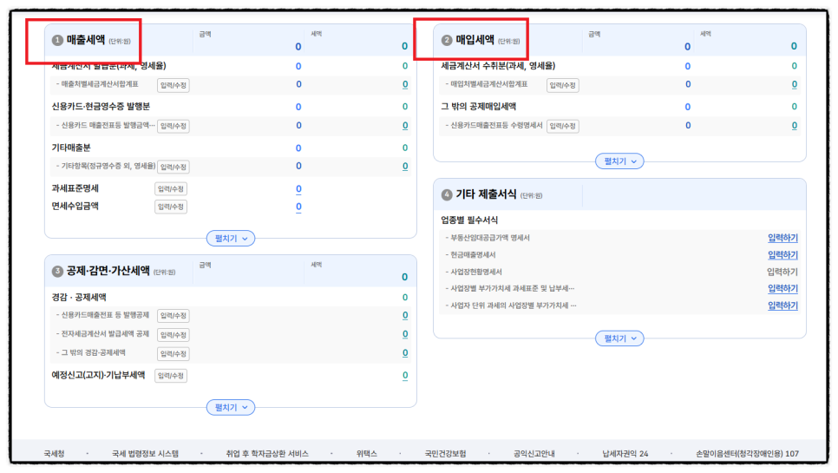
Task: Click 입력/수정 for 기타항목(정규영수증 외, 영세율)
Action: 173,167
